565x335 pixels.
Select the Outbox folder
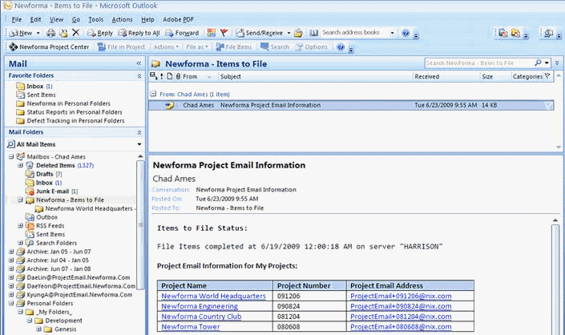42,217
